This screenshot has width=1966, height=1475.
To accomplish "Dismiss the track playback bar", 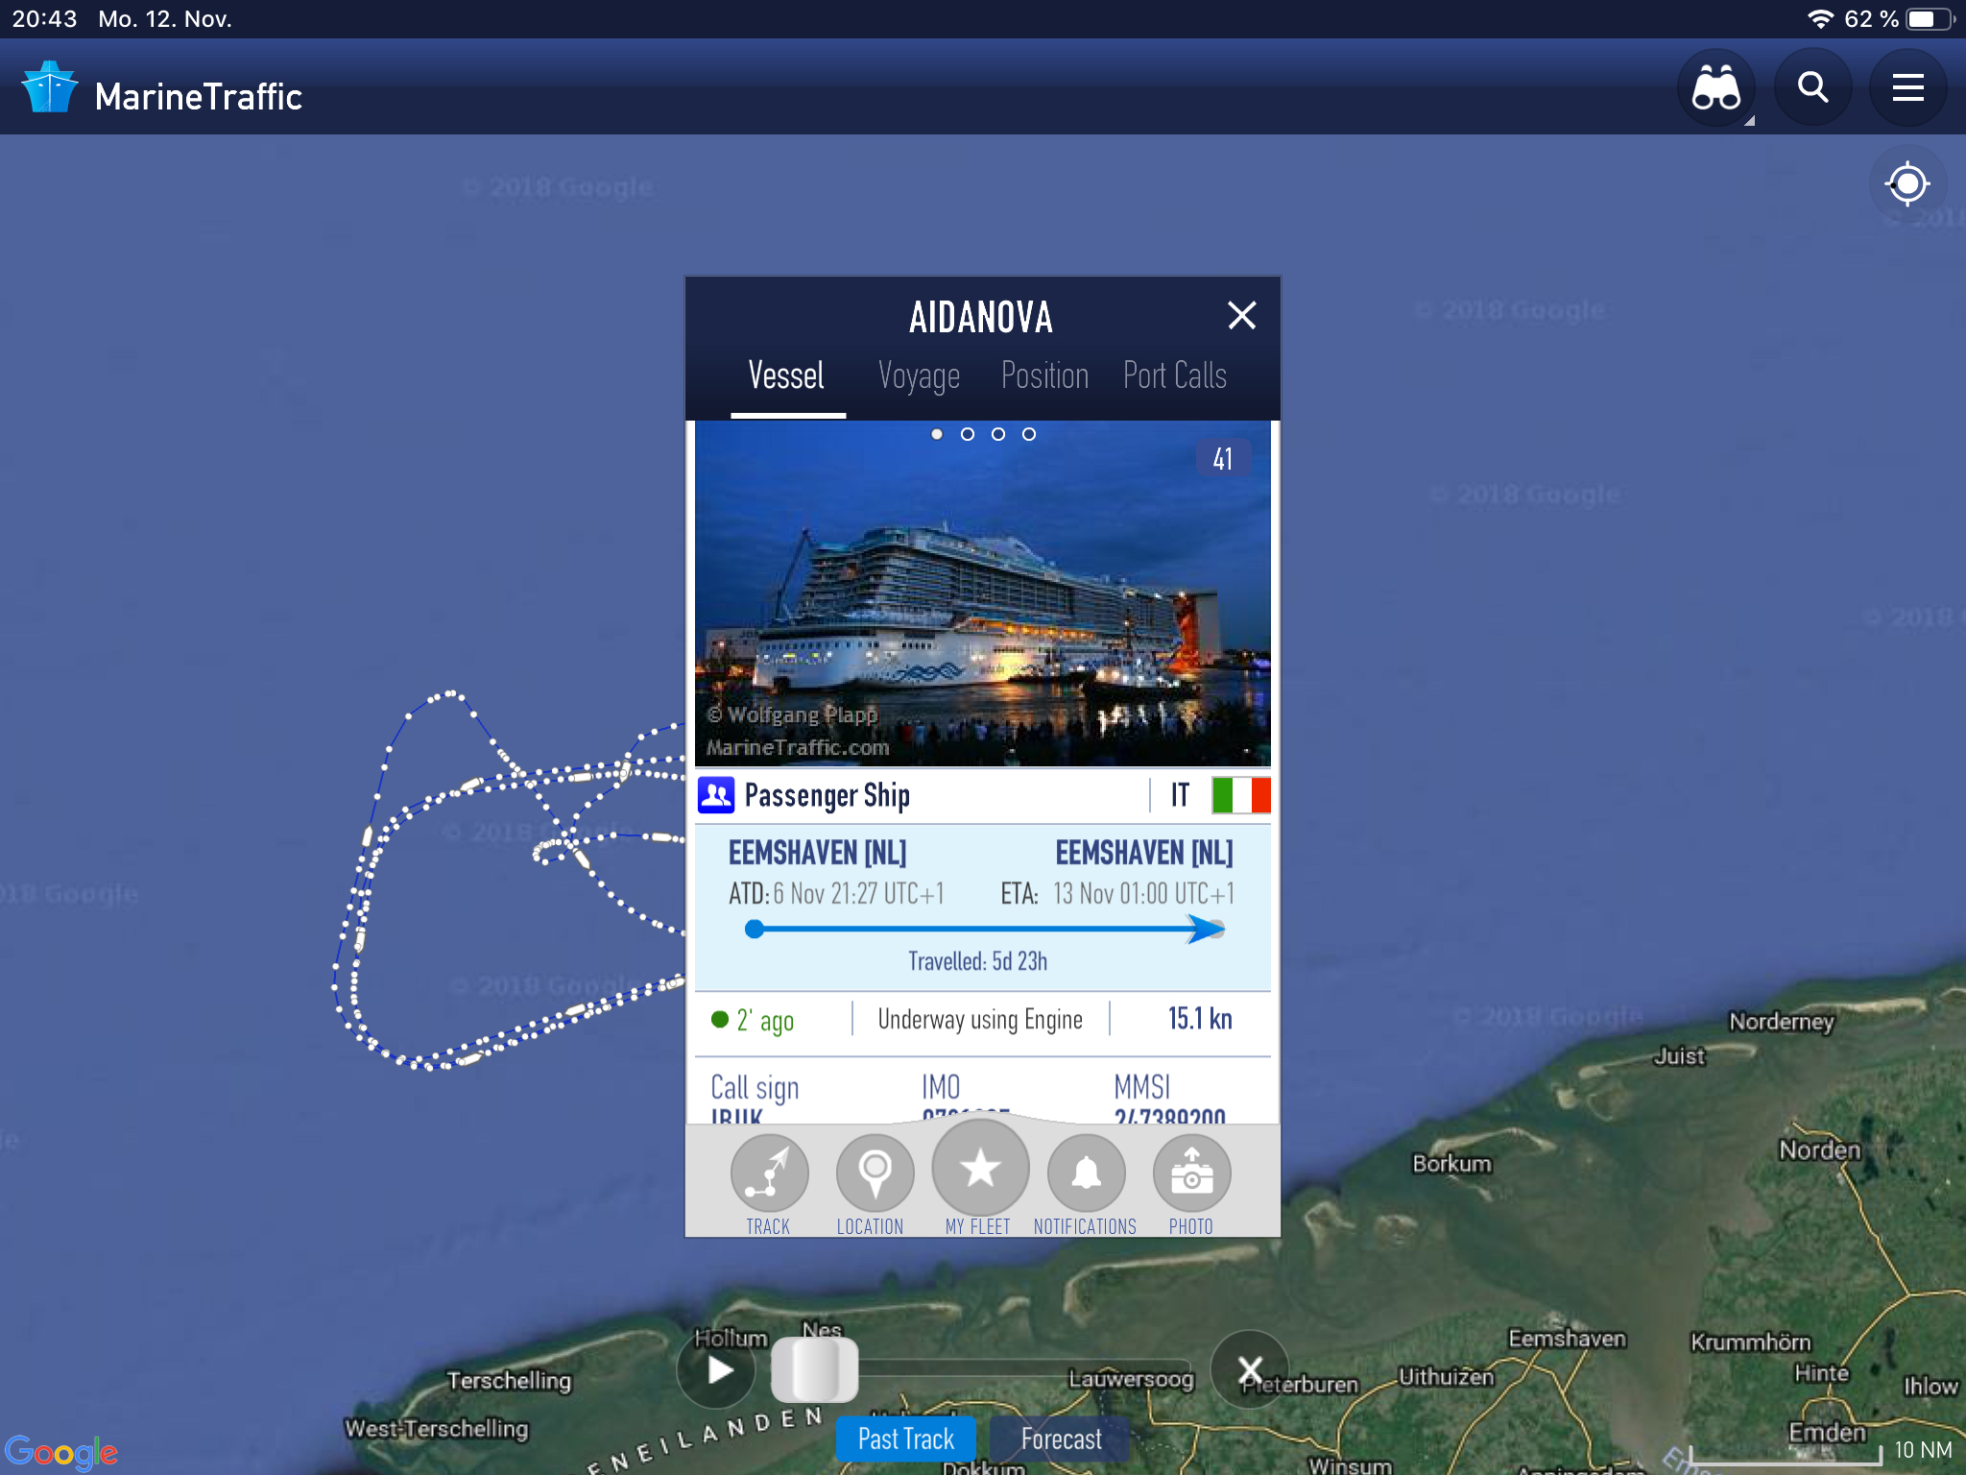I will (x=1249, y=1369).
